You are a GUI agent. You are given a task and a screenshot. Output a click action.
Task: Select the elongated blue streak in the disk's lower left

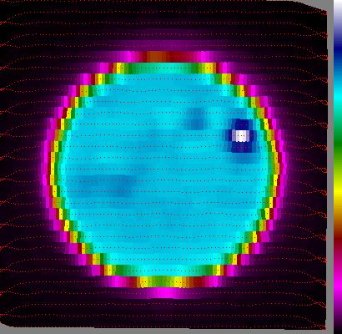[106, 184]
